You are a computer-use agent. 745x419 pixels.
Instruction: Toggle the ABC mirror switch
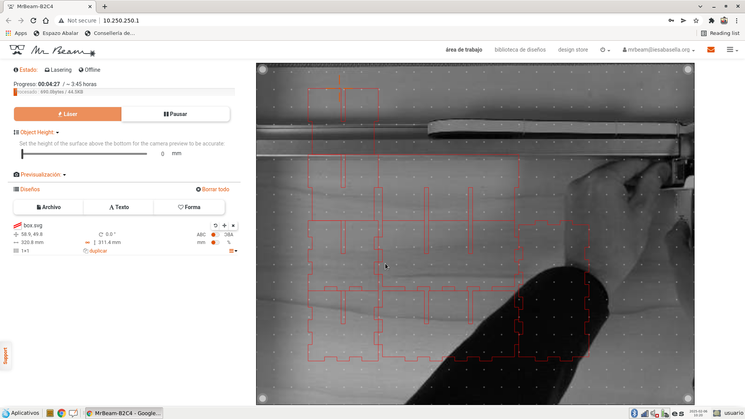coord(215,235)
